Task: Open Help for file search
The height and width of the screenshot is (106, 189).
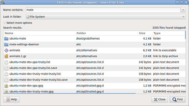Action: tap(11, 99)
